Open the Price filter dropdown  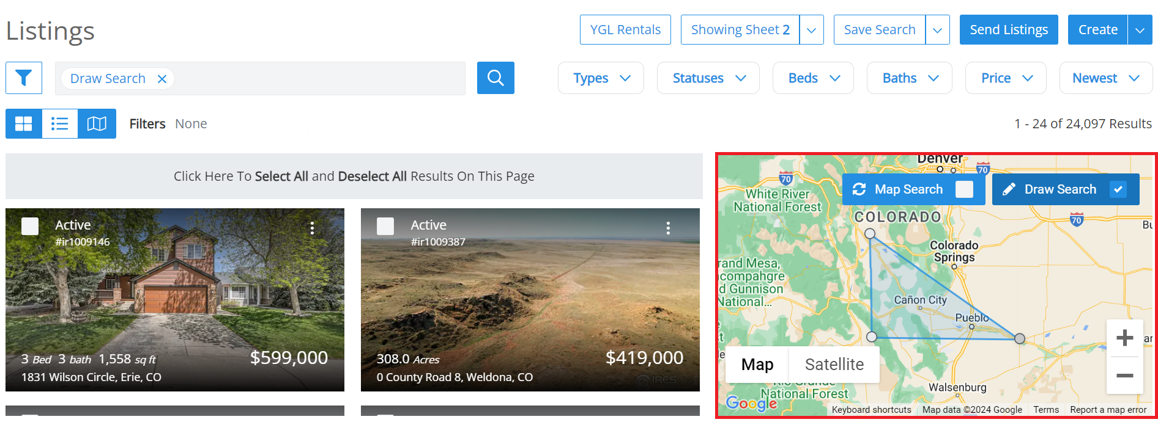(x=1006, y=78)
